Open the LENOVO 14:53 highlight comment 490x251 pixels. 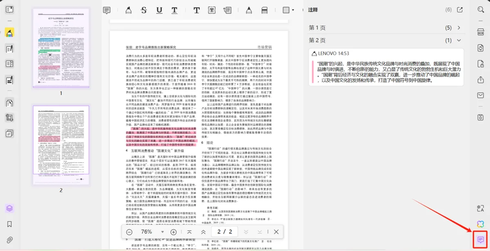[386, 67]
